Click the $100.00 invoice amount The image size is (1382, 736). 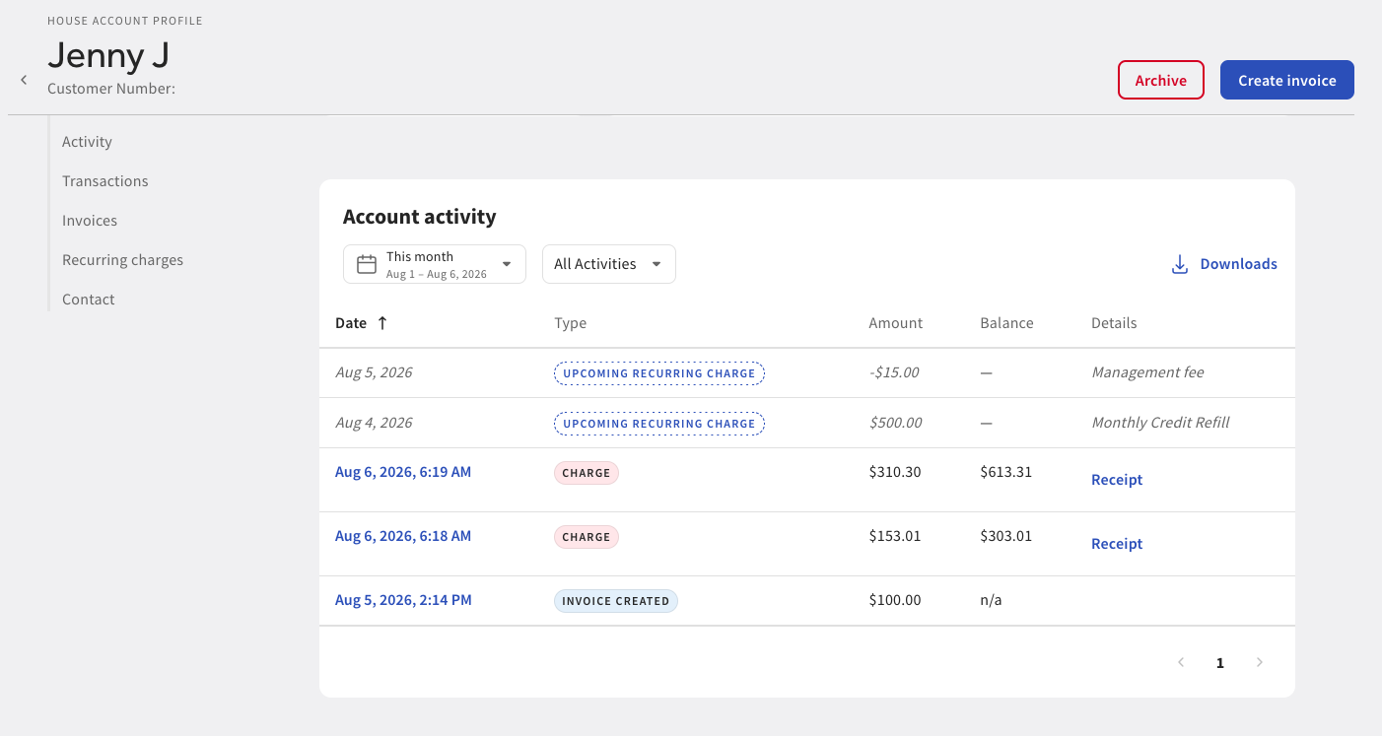[895, 600]
